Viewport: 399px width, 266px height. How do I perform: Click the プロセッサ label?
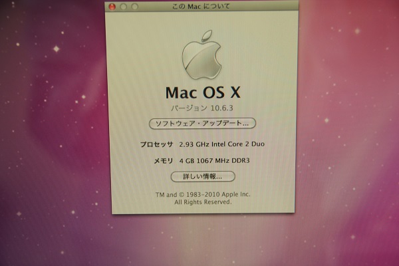click(157, 144)
